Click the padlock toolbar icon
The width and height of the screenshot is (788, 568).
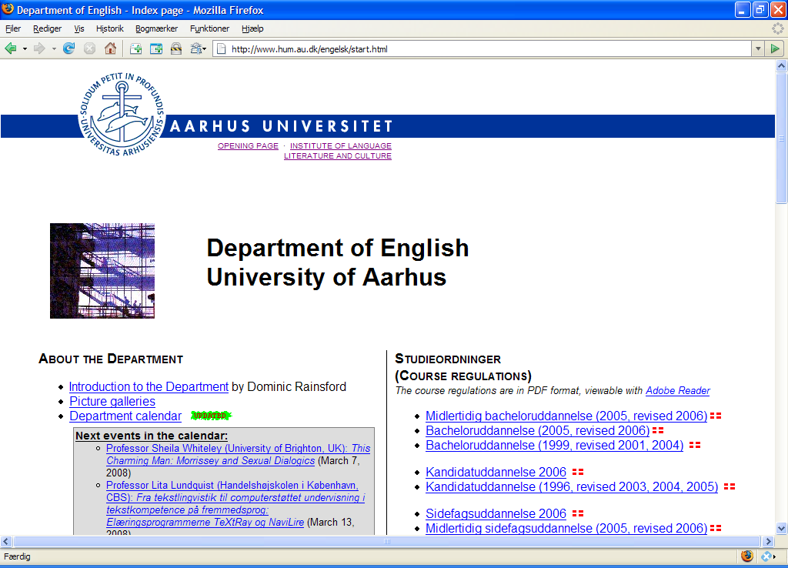tap(176, 48)
